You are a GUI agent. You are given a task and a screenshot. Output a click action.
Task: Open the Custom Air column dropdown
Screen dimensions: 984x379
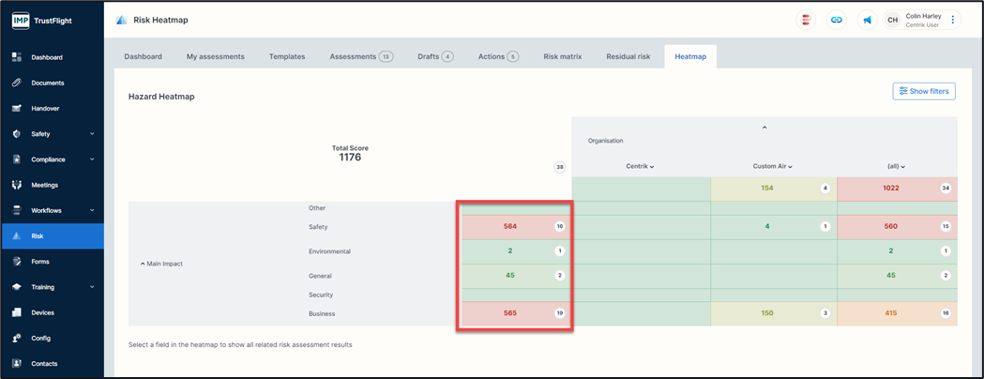click(773, 166)
